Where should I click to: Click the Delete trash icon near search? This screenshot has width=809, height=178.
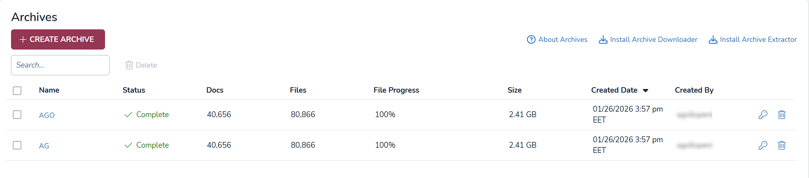tap(129, 65)
